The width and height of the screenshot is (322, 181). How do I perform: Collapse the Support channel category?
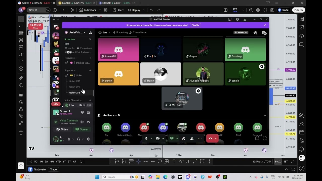click(70, 70)
